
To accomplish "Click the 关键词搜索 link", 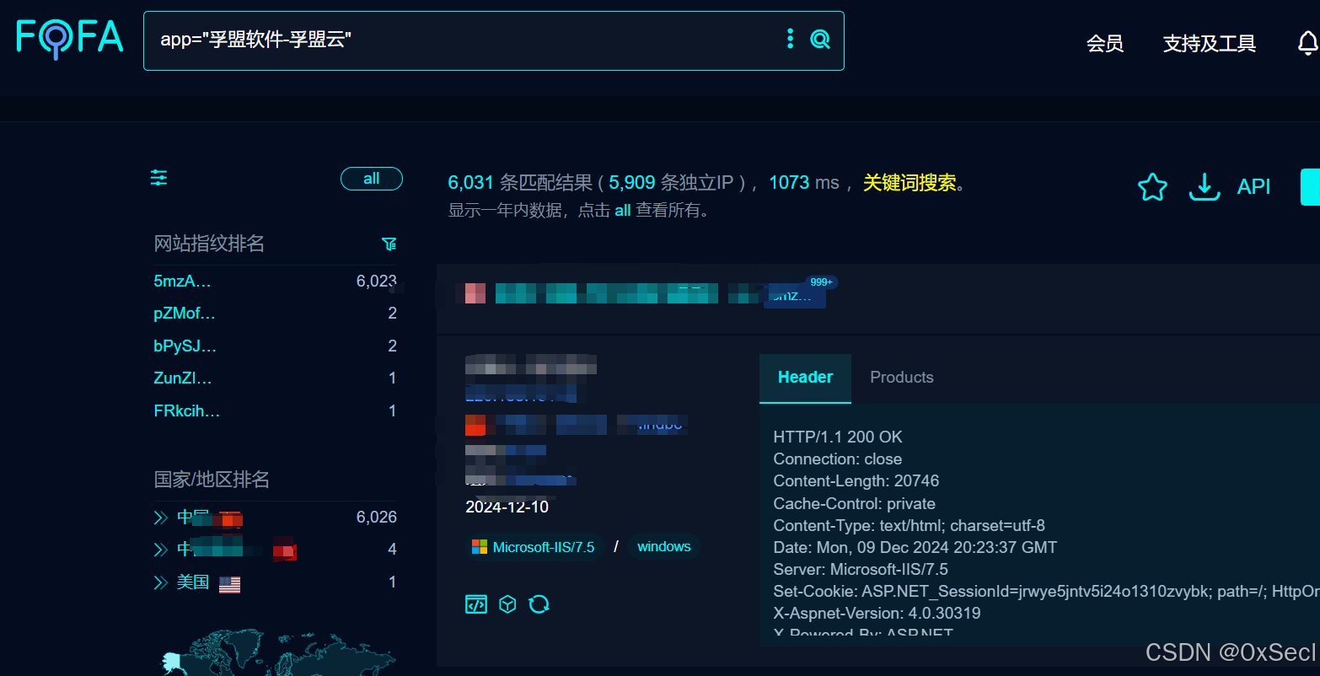I will click(910, 181).
